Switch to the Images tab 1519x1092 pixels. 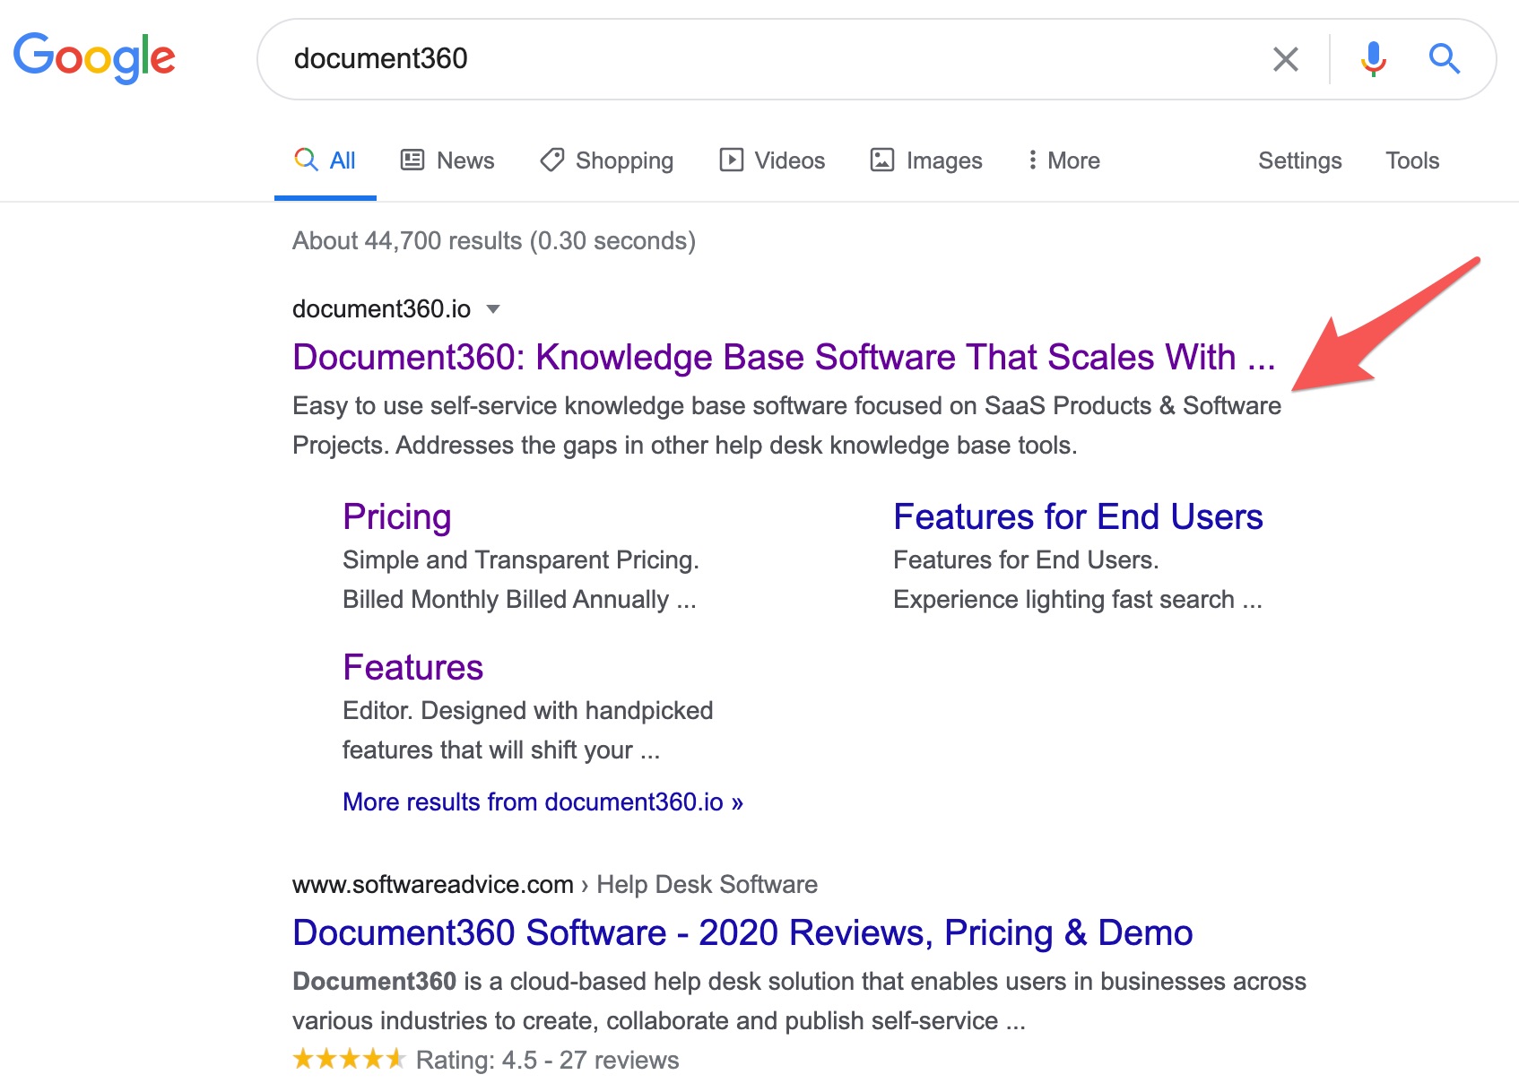click(x=944, y=160)
